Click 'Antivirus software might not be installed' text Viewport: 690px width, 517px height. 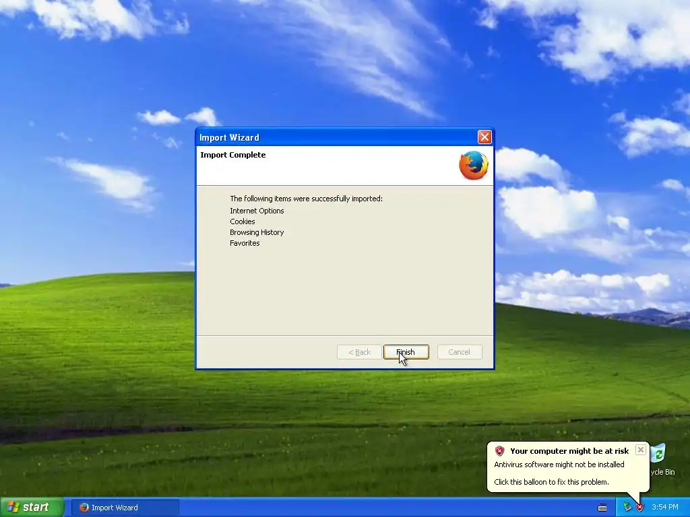(x=559, y=464)
